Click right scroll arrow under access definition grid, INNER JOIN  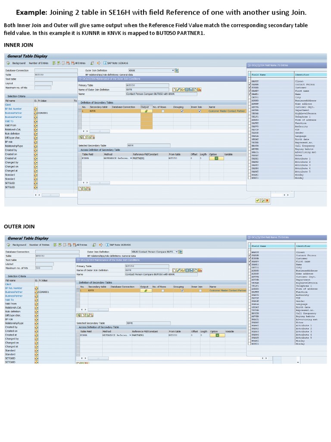click(86, 183)
